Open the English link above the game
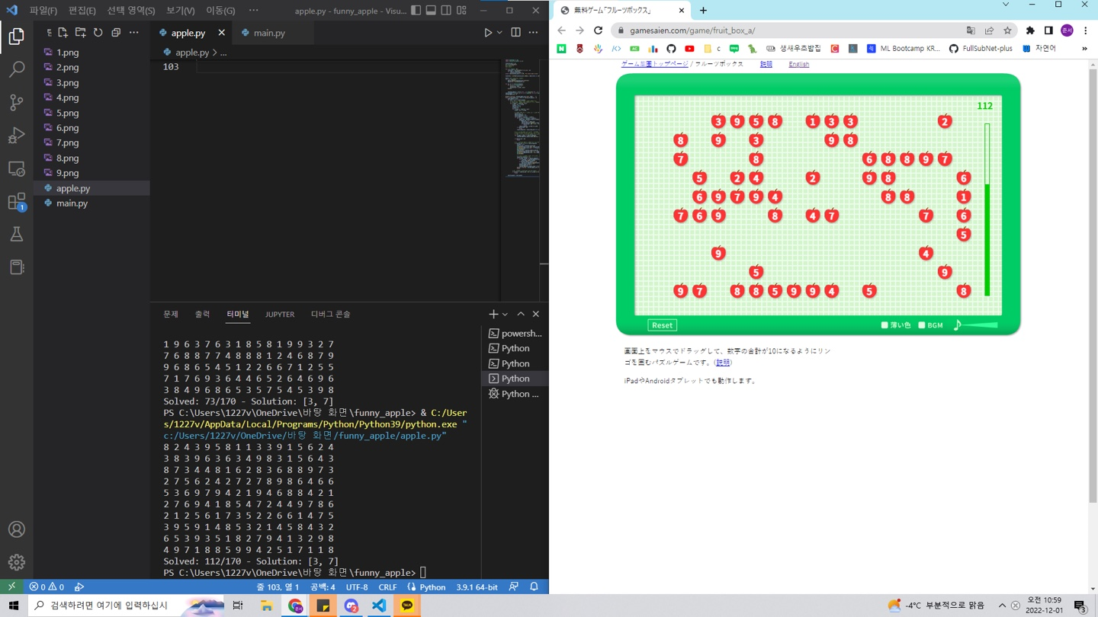1098x617 pixels. click(x=799, y=64)
